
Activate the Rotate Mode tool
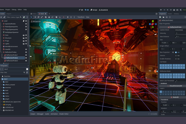[38, 17]
